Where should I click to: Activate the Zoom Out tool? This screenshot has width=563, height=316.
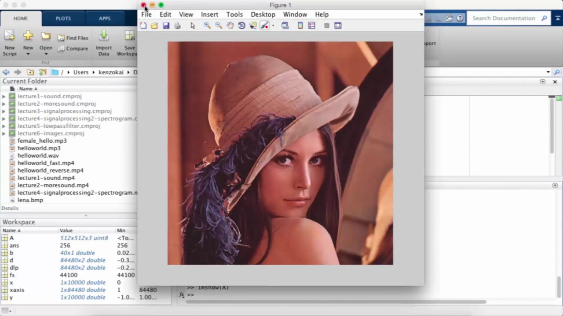click(219, 26)
